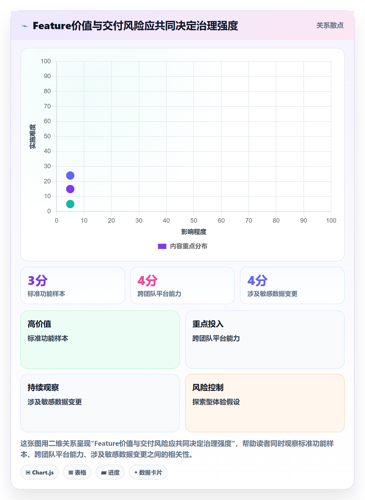The height and width of the screenshot is (500, 365).
Task: Click the purple scatter point near 15
Action: click(70, 189)
